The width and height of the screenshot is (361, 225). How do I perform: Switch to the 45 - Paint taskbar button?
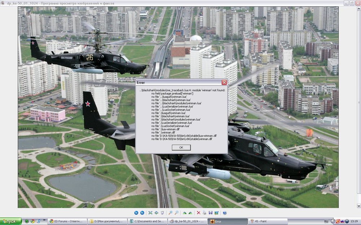[x=268, y=221]
